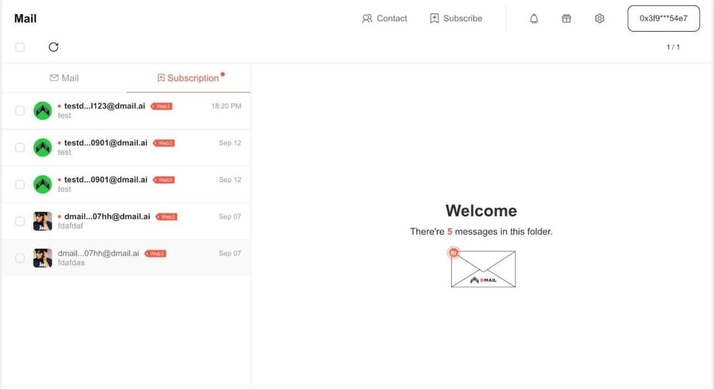This screenshot has width=714, height=390.
Task: Open the wallet address 0x3f9***54e7 button
Action: point(664,19)
